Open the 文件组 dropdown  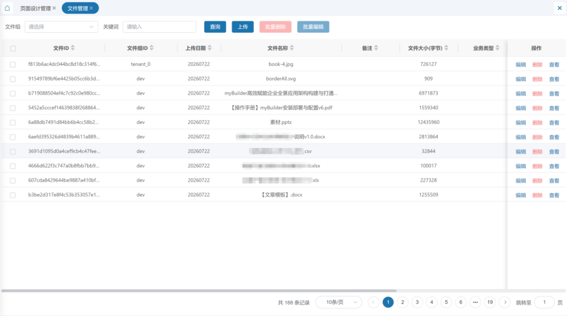point(61,27)
